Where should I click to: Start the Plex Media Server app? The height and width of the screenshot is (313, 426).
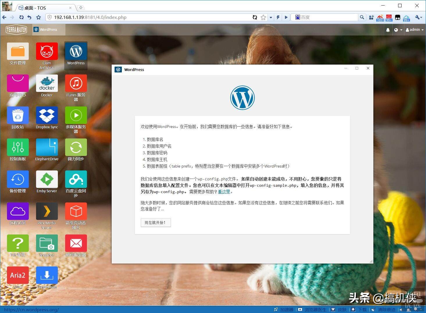tap(47, 211)
